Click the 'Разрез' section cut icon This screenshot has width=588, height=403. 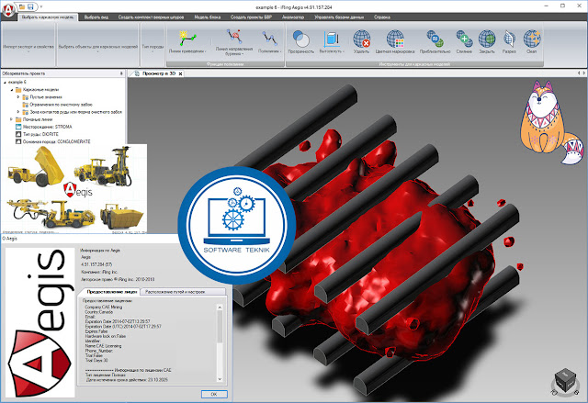pos(509,39)
